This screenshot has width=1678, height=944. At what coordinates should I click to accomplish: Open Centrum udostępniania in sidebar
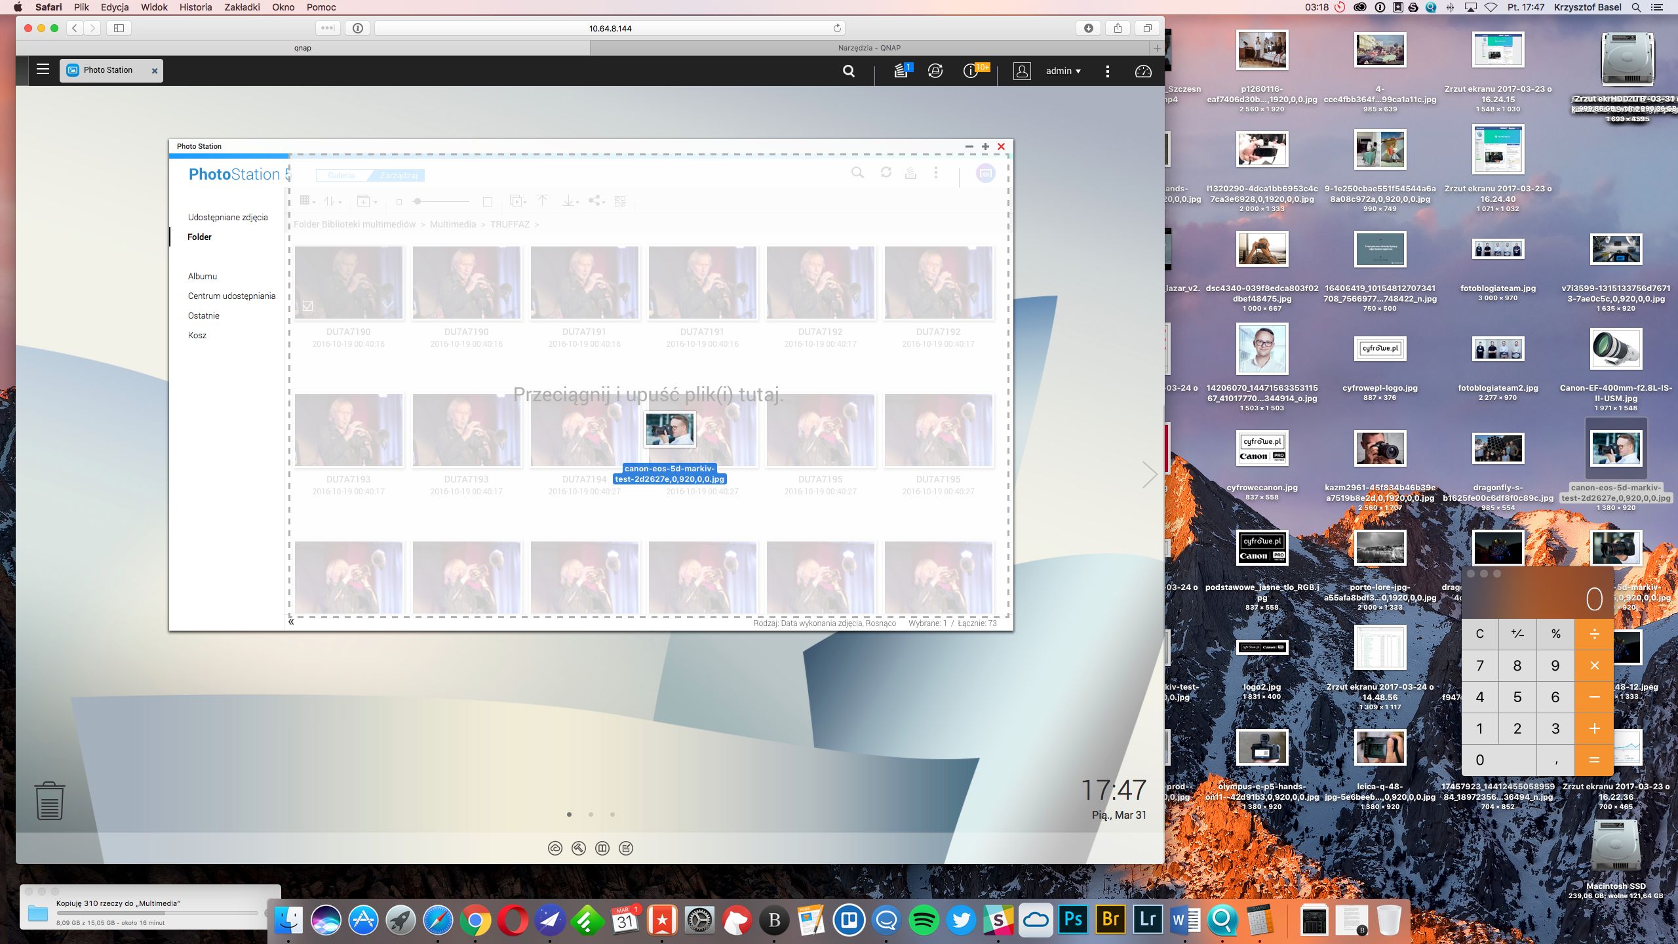click(231, 296)
